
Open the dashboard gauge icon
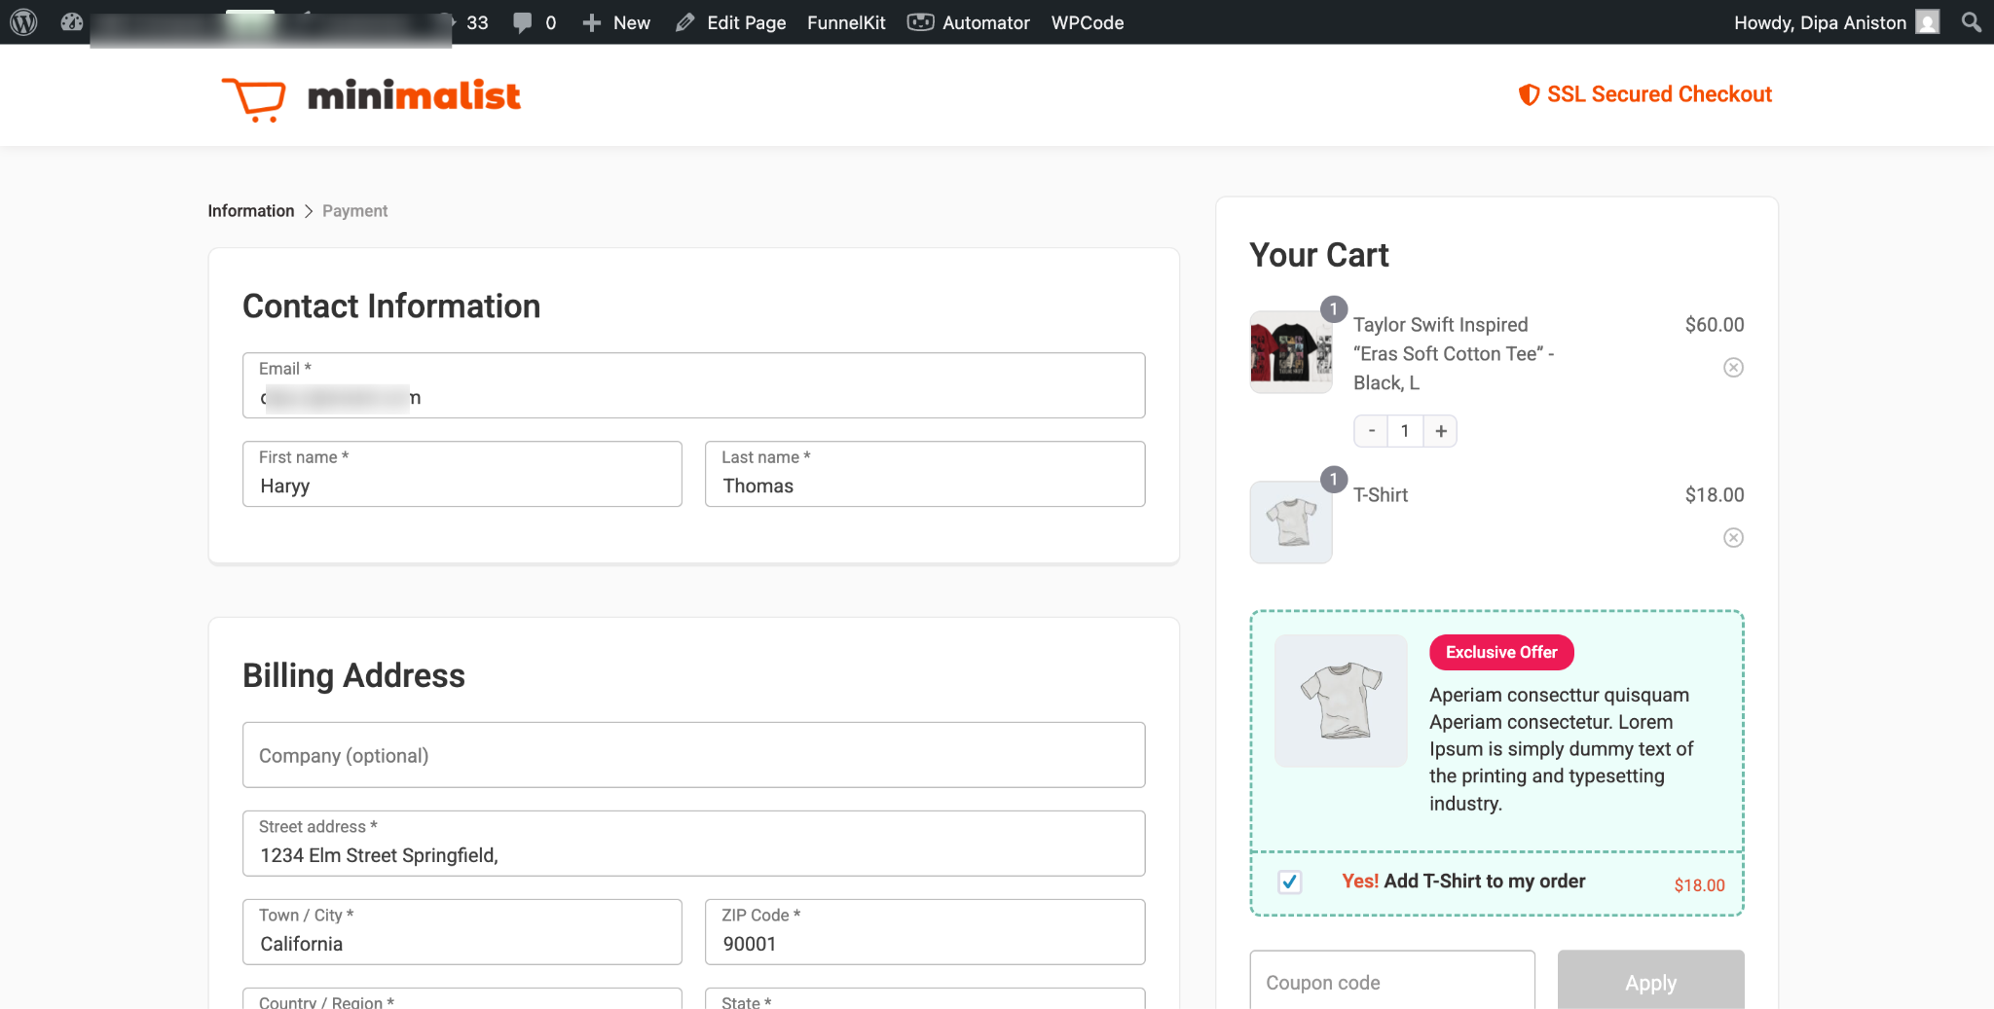click(72, 22)
